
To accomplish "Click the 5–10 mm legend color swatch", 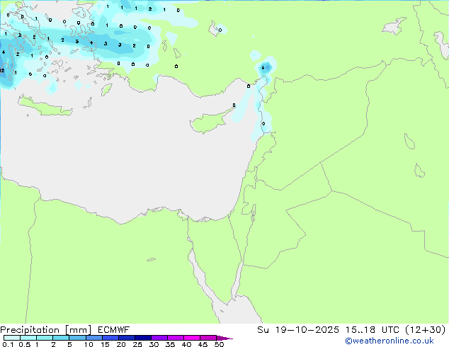I will coord(77,338).
